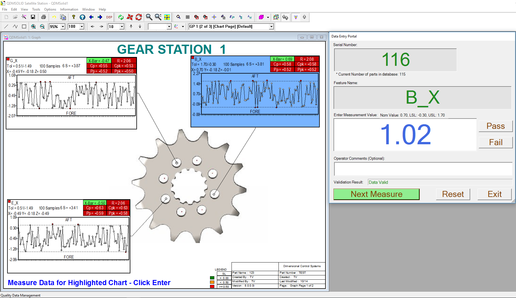Toggle the double cubes view icon
The width and height of the screenshot is (516, 298).
(285, 17)
